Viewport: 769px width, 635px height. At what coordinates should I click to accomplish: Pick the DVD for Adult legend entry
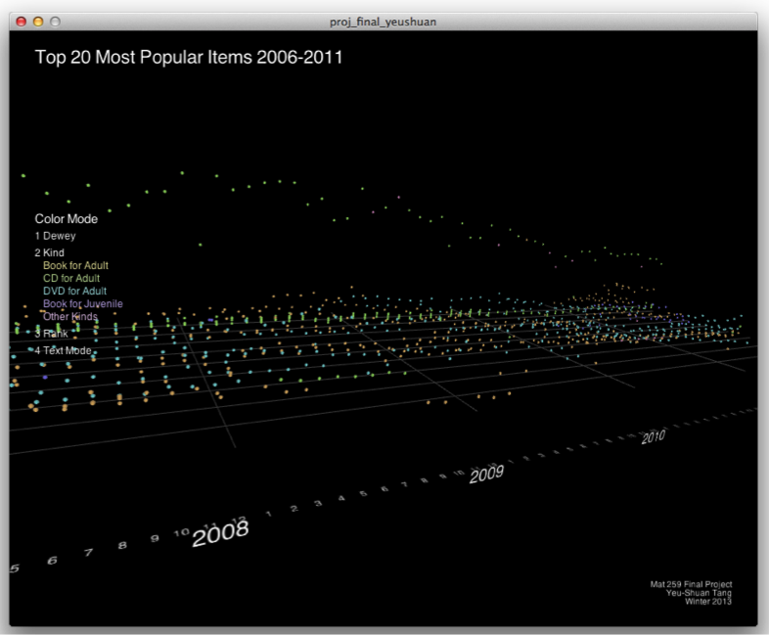pos(74,291)
